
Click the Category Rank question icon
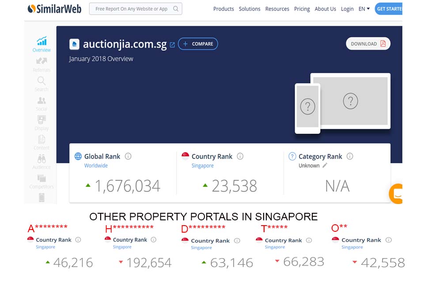292,156
